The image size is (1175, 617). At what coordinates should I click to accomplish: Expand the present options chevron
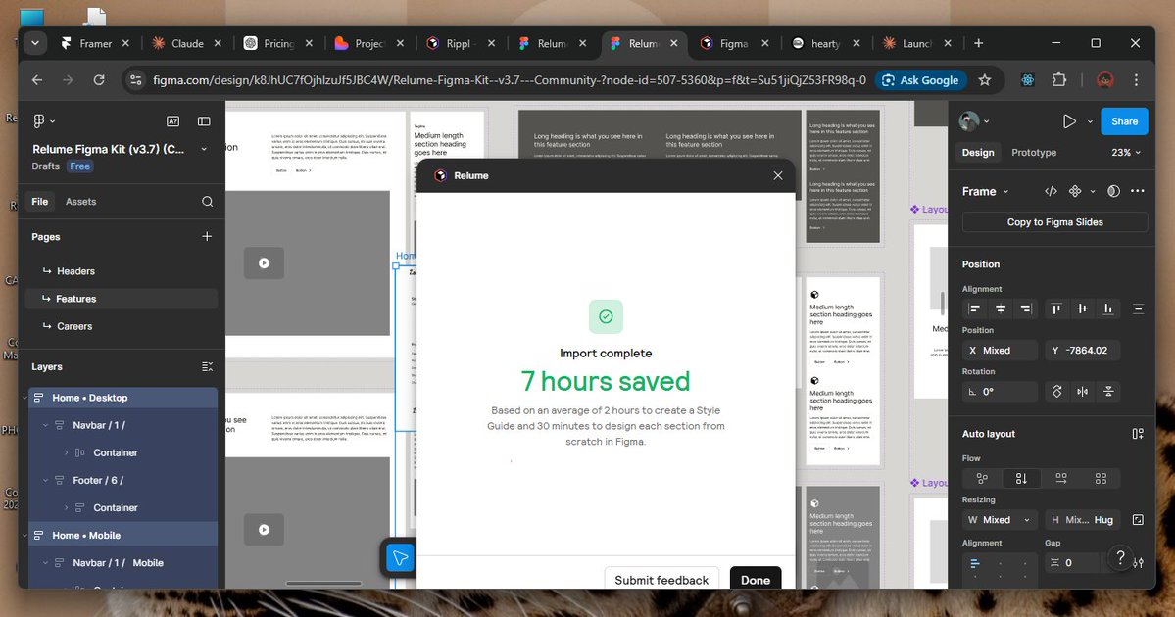(x=1090, y=121)
